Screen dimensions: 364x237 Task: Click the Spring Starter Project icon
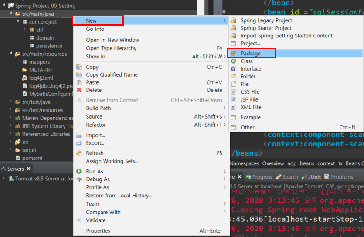[234, 28]
